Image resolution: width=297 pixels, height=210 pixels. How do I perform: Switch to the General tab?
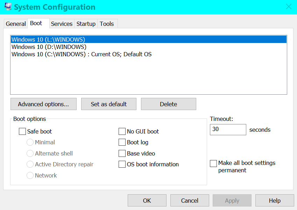16,24
